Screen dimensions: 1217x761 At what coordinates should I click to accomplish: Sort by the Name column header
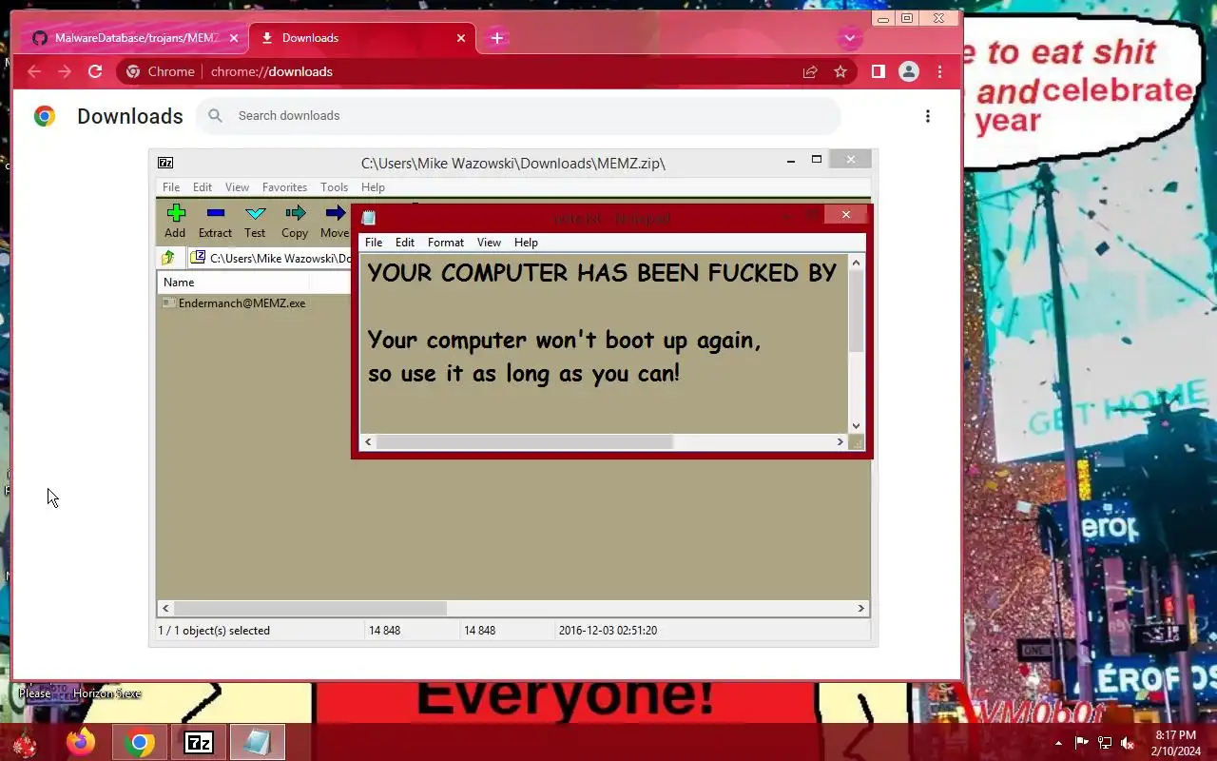point(234,283)
